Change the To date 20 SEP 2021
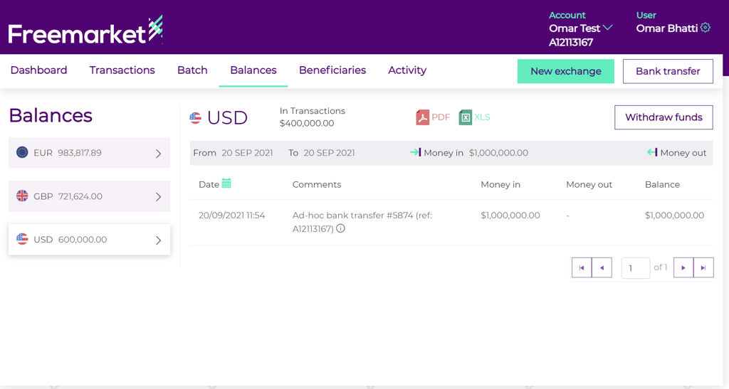Viewport: 729px width, 389px height. [329, 153]
